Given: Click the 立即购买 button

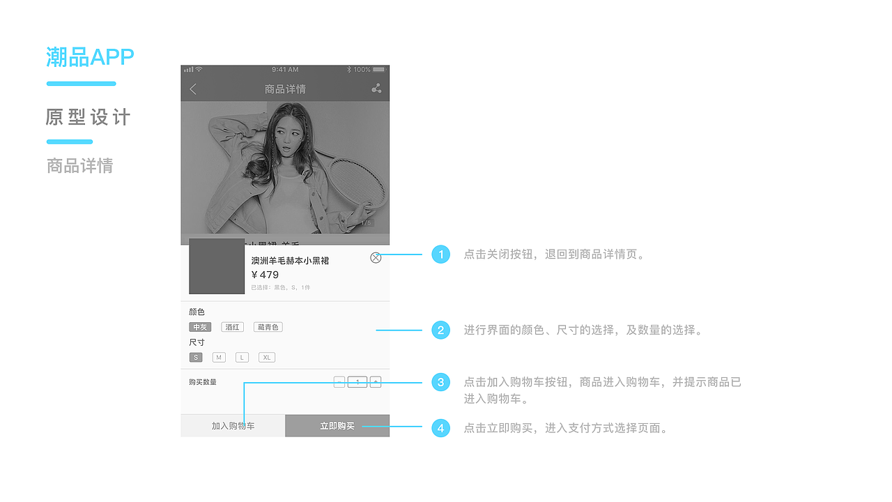Looking at the screenshot, I should [337, 425].
